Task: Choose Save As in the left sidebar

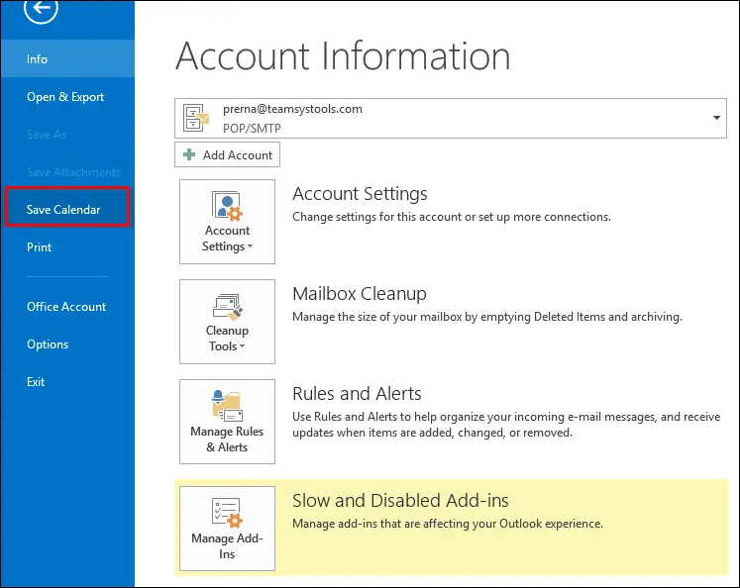Action: click(47, 135)
